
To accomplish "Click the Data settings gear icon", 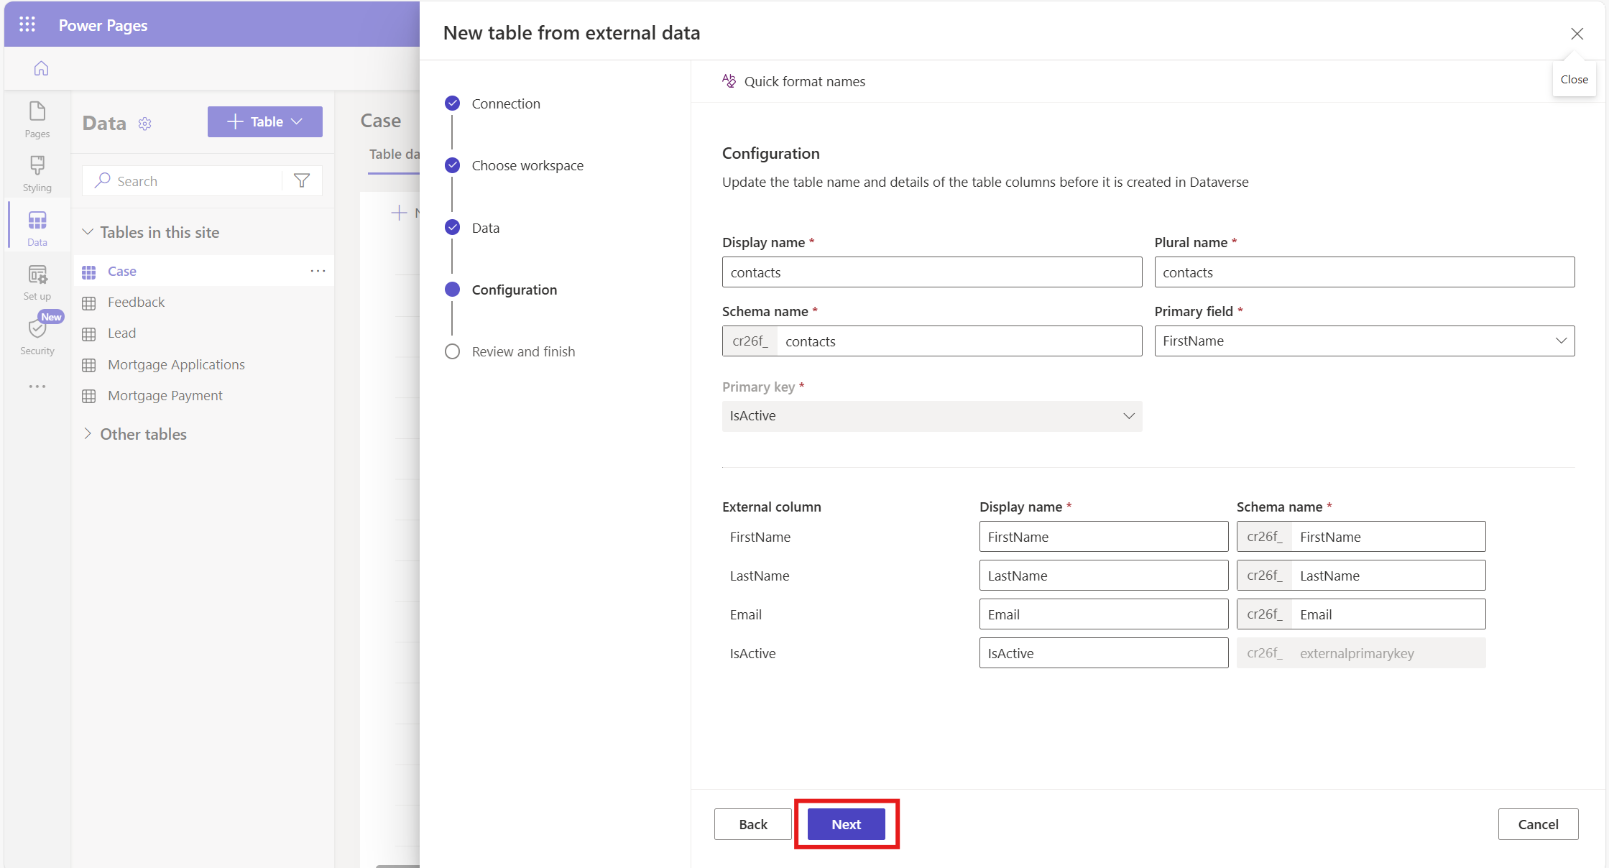I will (145, 124).
